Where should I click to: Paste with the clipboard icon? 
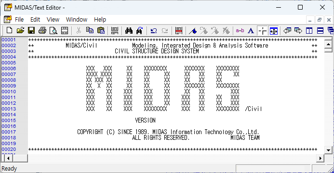click(101, 31)
